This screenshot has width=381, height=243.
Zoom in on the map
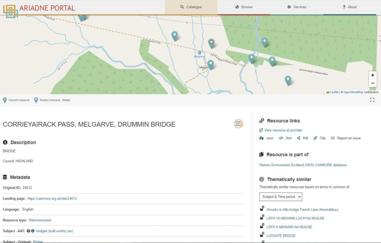372,75
